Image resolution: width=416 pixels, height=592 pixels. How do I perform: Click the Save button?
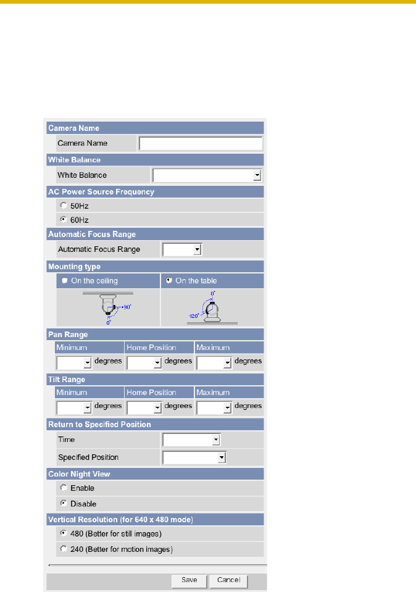click(x=189, y=580)
